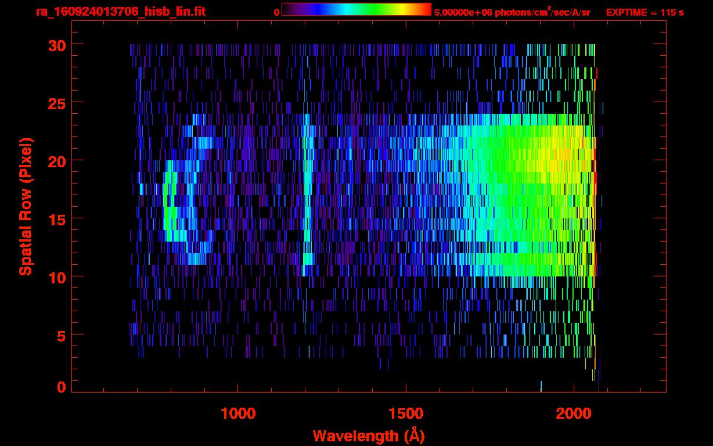Viewport: 713px width, 446px height.
Task: Click the y-axis tick label 25
Action: point(57,103)
